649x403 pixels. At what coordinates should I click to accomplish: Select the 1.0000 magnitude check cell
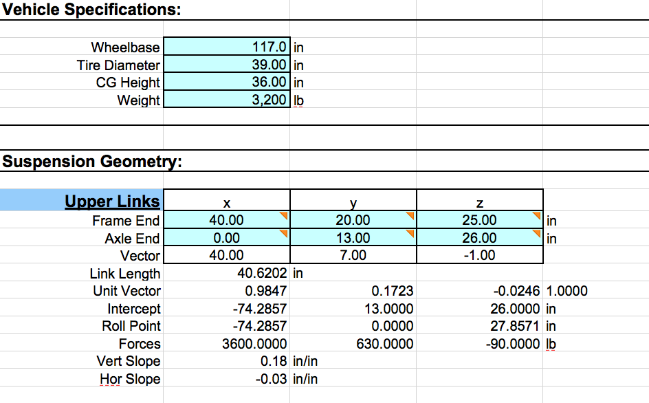tap(566, 290)
